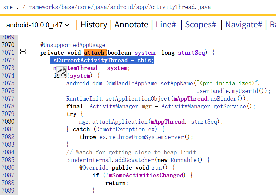Open the Navigate# window
The height and width of the screenshot is (195, 276).
(x=244, y=25)
